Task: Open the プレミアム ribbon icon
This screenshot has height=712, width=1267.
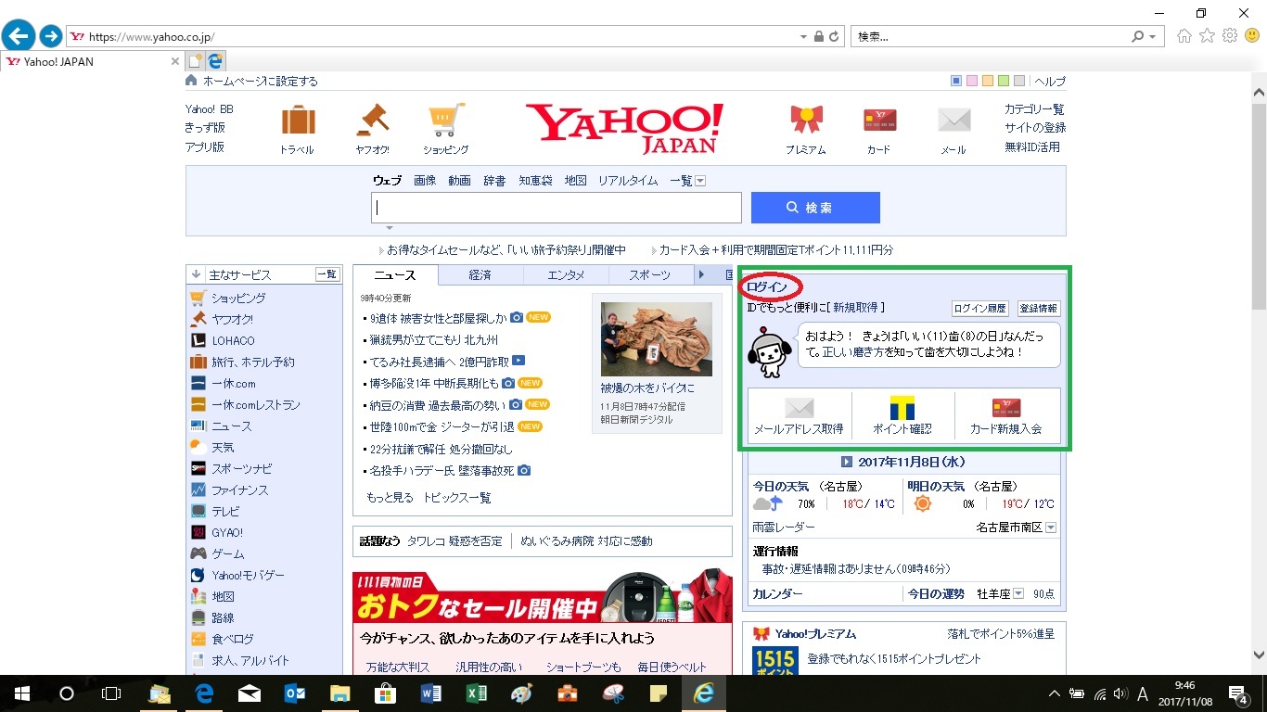Action: click(x=806, y=120)
